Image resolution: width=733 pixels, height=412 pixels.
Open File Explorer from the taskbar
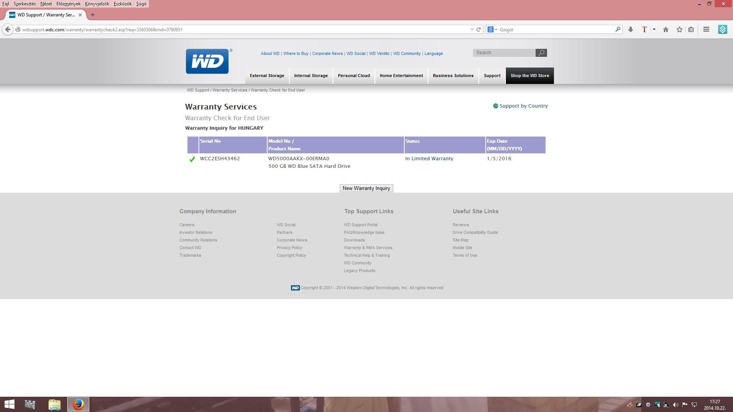click(x=55, y=404)
